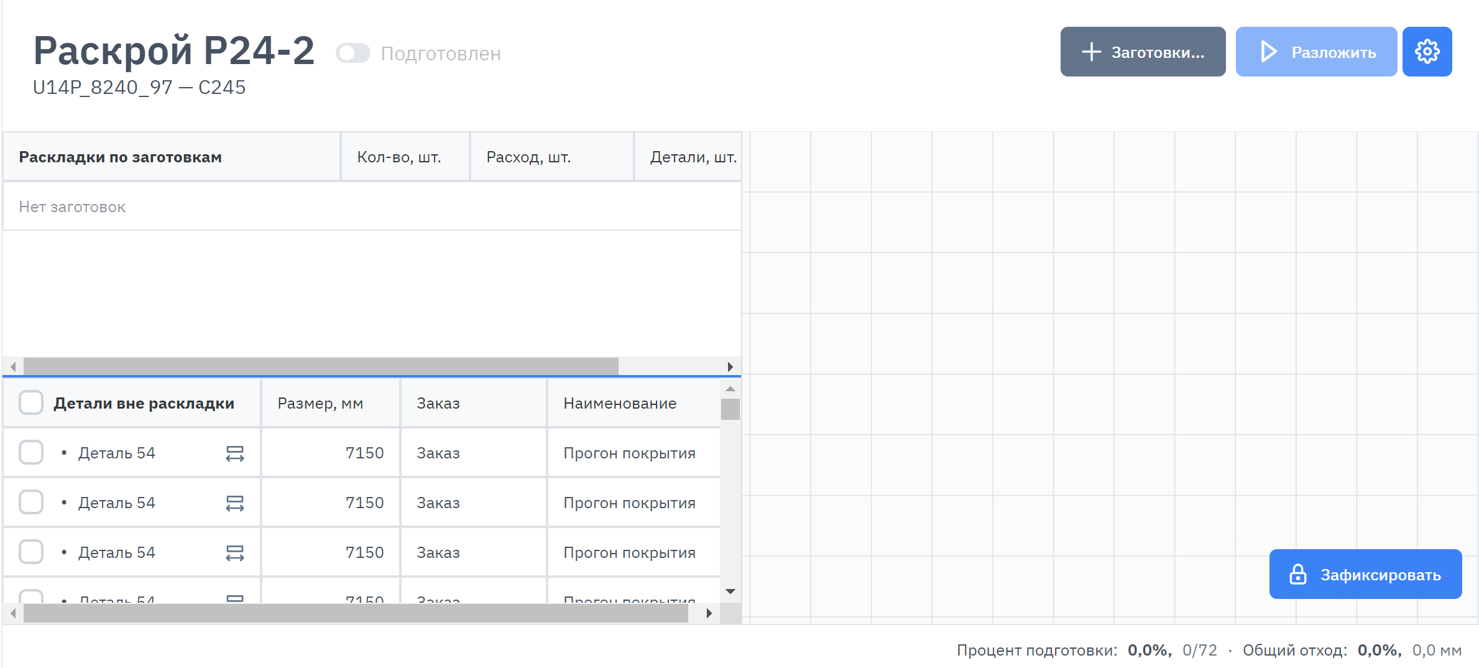
Task: Click the upper horizontal scrollbar thumb
Action: click(321, 366)
